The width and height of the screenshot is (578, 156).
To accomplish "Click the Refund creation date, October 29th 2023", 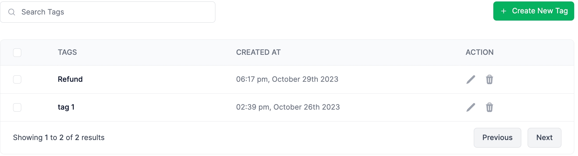I will (287, 79).
